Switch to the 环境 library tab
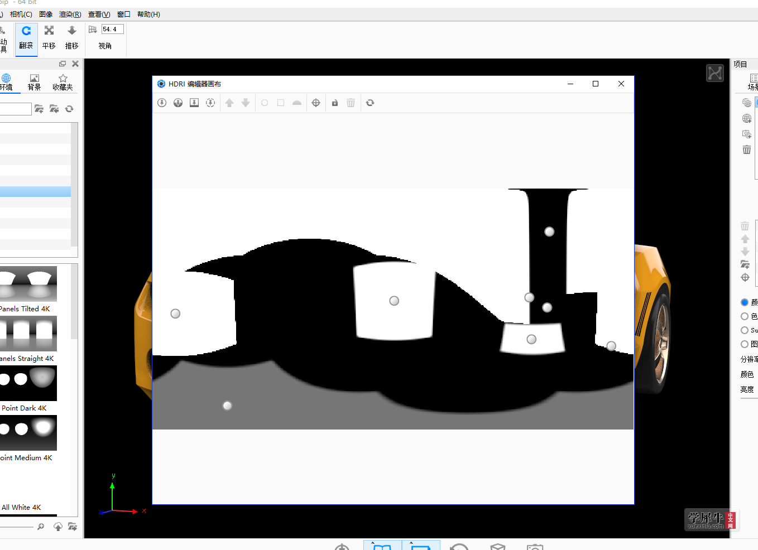This screenshot has height=550, width=758. coord(7,82)
